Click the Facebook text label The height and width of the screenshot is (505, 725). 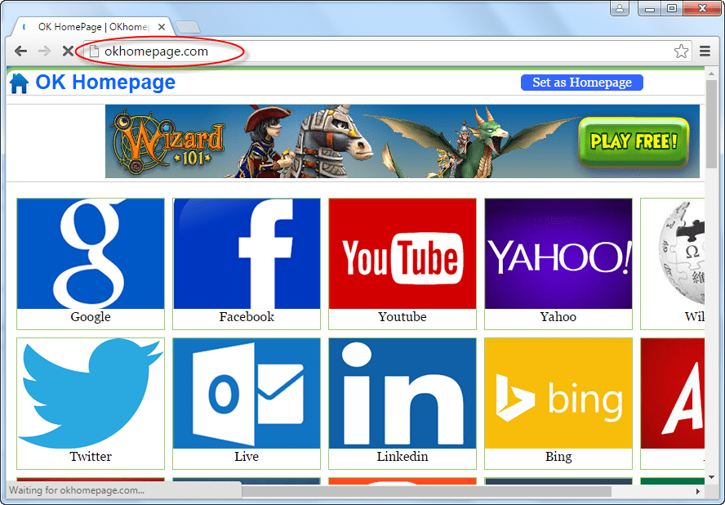pos(247,317)
